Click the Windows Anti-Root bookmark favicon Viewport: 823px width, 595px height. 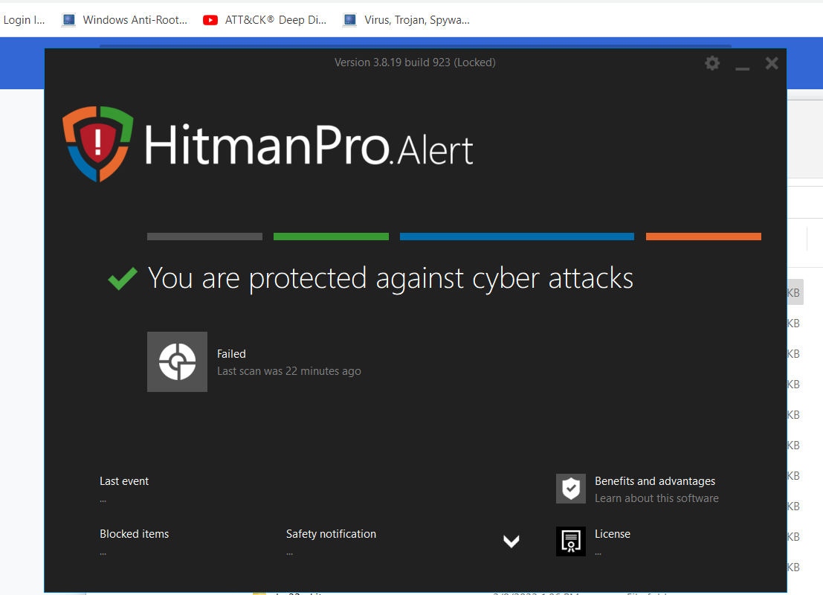click(x=68, y=20)
